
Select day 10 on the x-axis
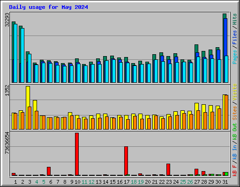pos(77,182)
